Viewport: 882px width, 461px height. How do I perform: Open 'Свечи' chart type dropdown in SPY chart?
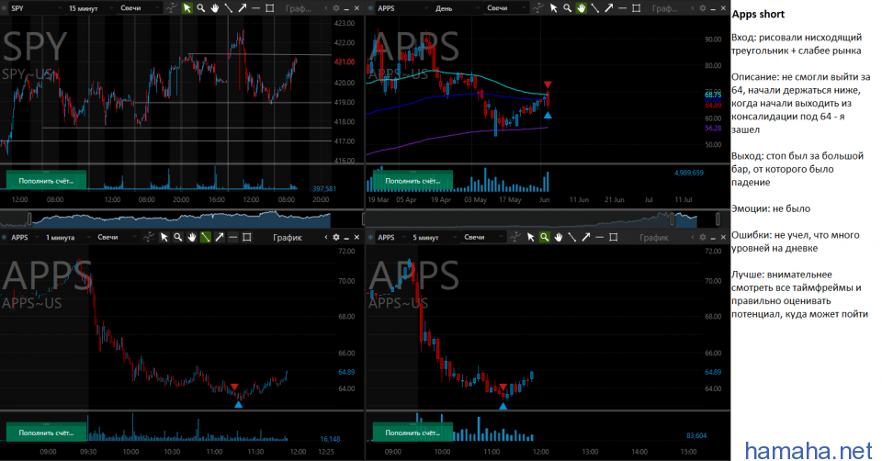pos(140,8)
